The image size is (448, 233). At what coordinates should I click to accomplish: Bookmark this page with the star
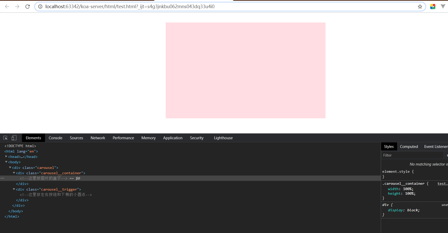(x=420, y=7)
